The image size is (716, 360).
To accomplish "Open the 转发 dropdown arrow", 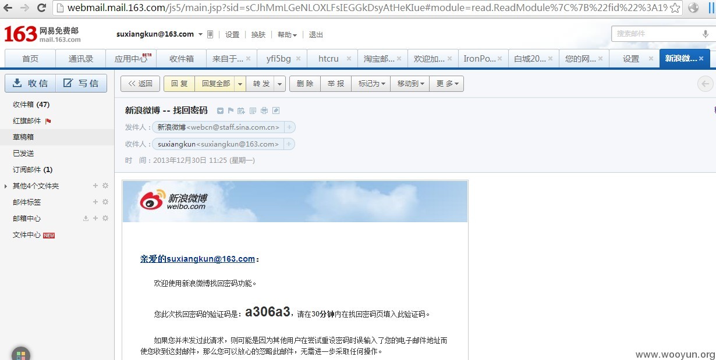I will tap(280, 84).
